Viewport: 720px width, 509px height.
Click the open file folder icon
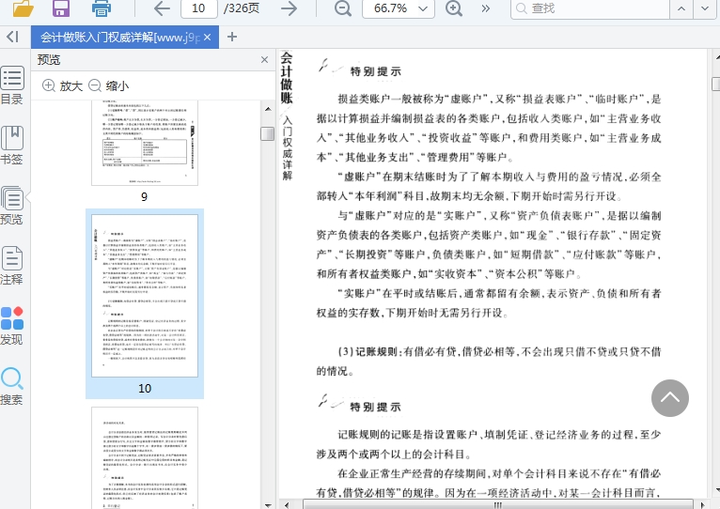coord(23,8)
